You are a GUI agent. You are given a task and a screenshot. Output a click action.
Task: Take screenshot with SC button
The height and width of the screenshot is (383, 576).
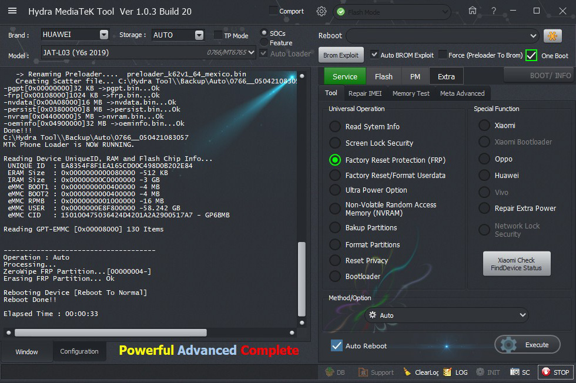pyautogui.click(x=520, y=372)
